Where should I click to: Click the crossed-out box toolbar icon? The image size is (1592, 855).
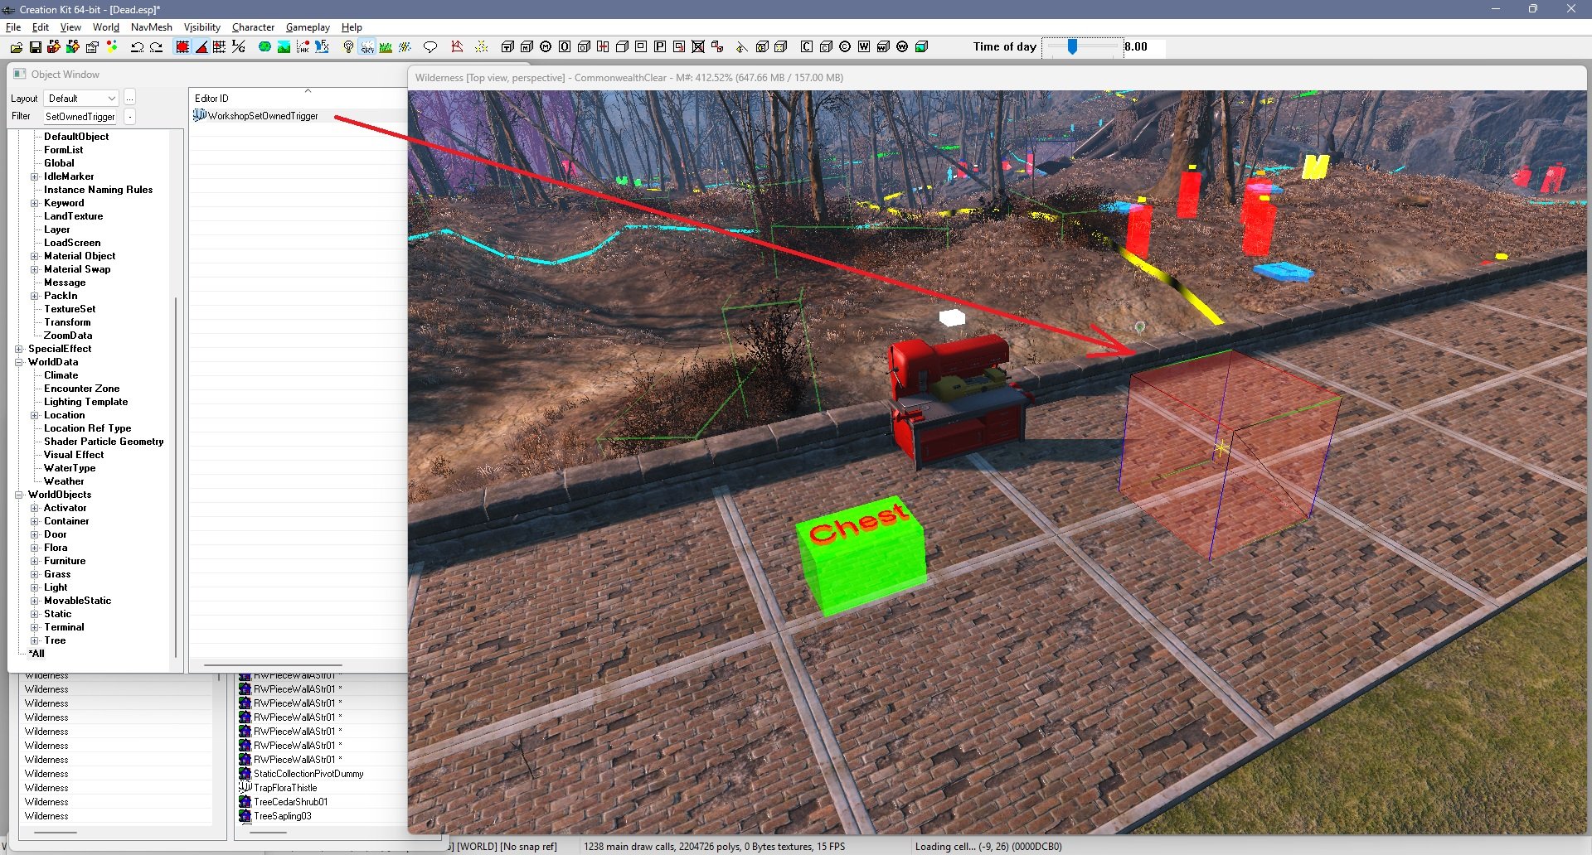pos(698,47)
